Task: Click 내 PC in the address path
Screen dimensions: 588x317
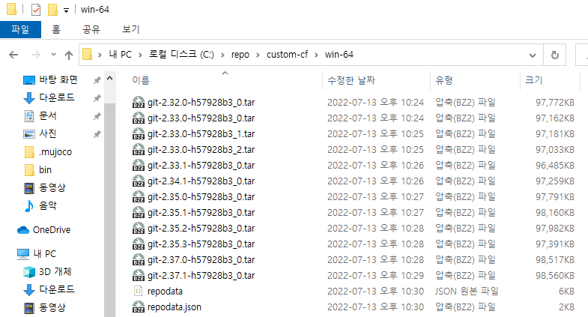Action: pos(121,55)
